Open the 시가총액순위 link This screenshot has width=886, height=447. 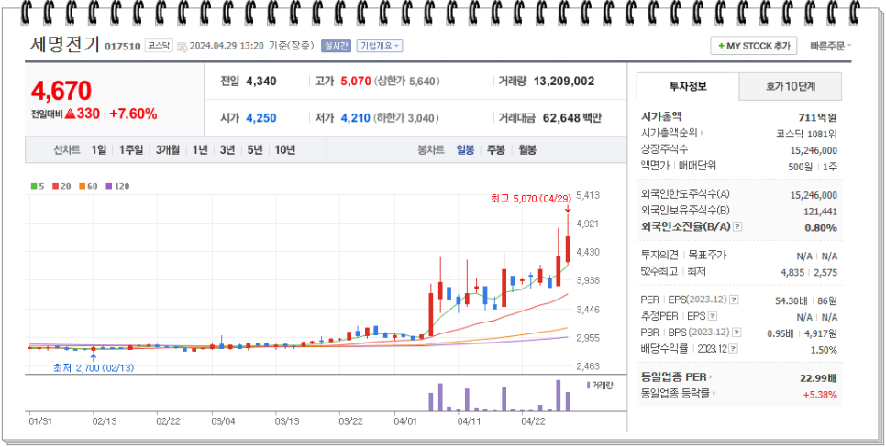coord(670,133)
